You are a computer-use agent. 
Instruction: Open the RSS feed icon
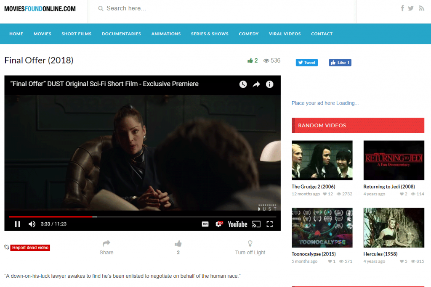coord(421,8)
